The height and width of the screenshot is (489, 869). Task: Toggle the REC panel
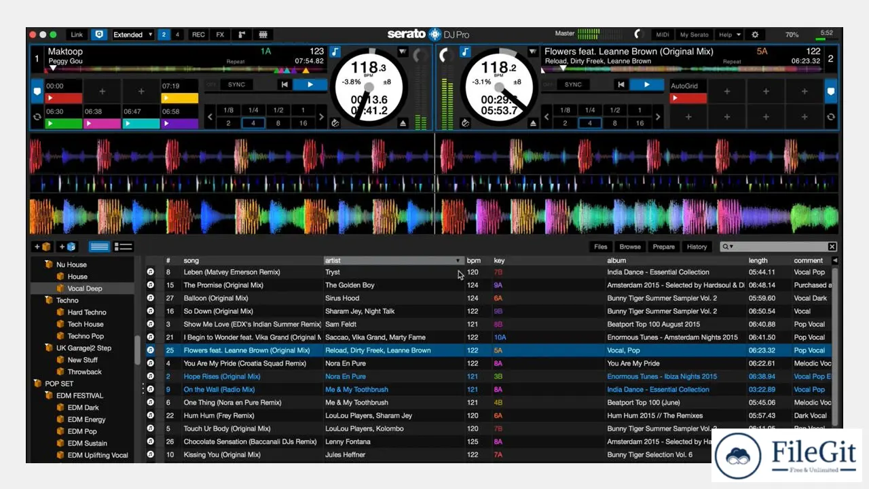pyautogui.click(x=198, y=35)
